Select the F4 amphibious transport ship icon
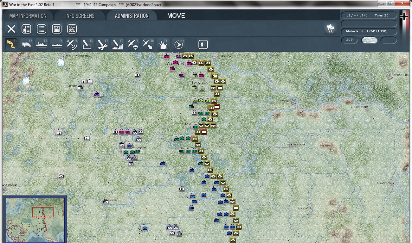Image resolution: width=412 pixels, height=243 pixels. click(57, 44)
